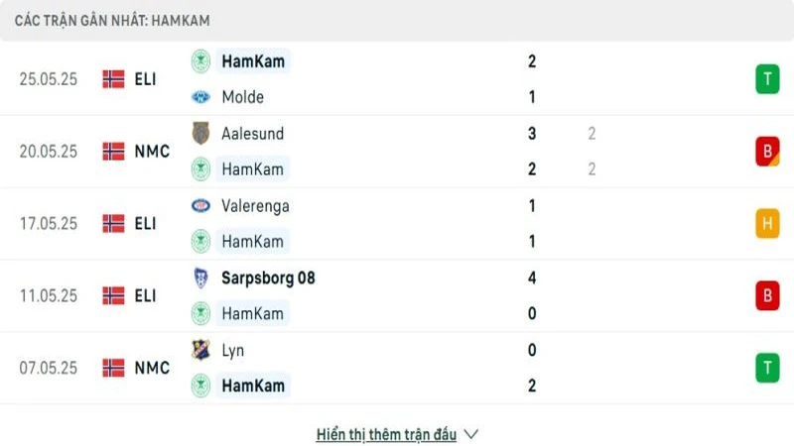Click the Molde team logo

[200, 97]
